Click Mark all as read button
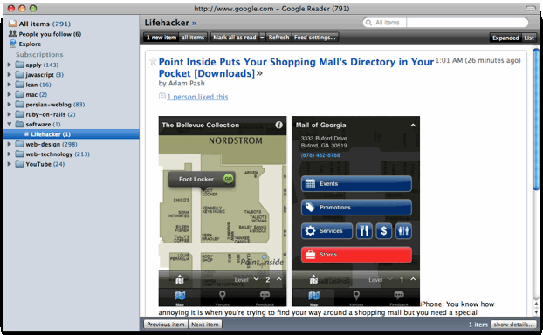Viewport: 543px width, 335px height. (x=235, y=38)
